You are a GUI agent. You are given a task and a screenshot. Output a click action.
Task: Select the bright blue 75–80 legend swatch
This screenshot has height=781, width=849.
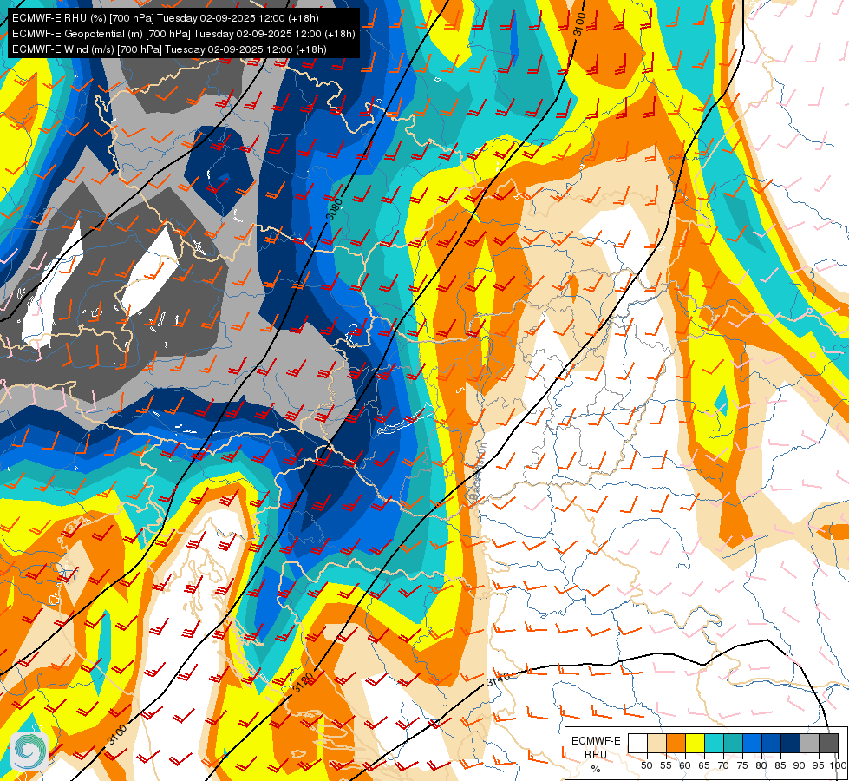(x=752, y=743)
